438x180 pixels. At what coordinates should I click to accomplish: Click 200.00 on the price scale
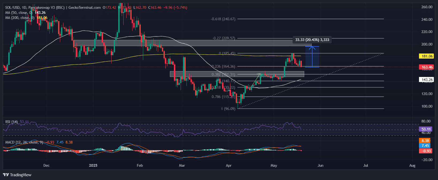pos(427,44)
